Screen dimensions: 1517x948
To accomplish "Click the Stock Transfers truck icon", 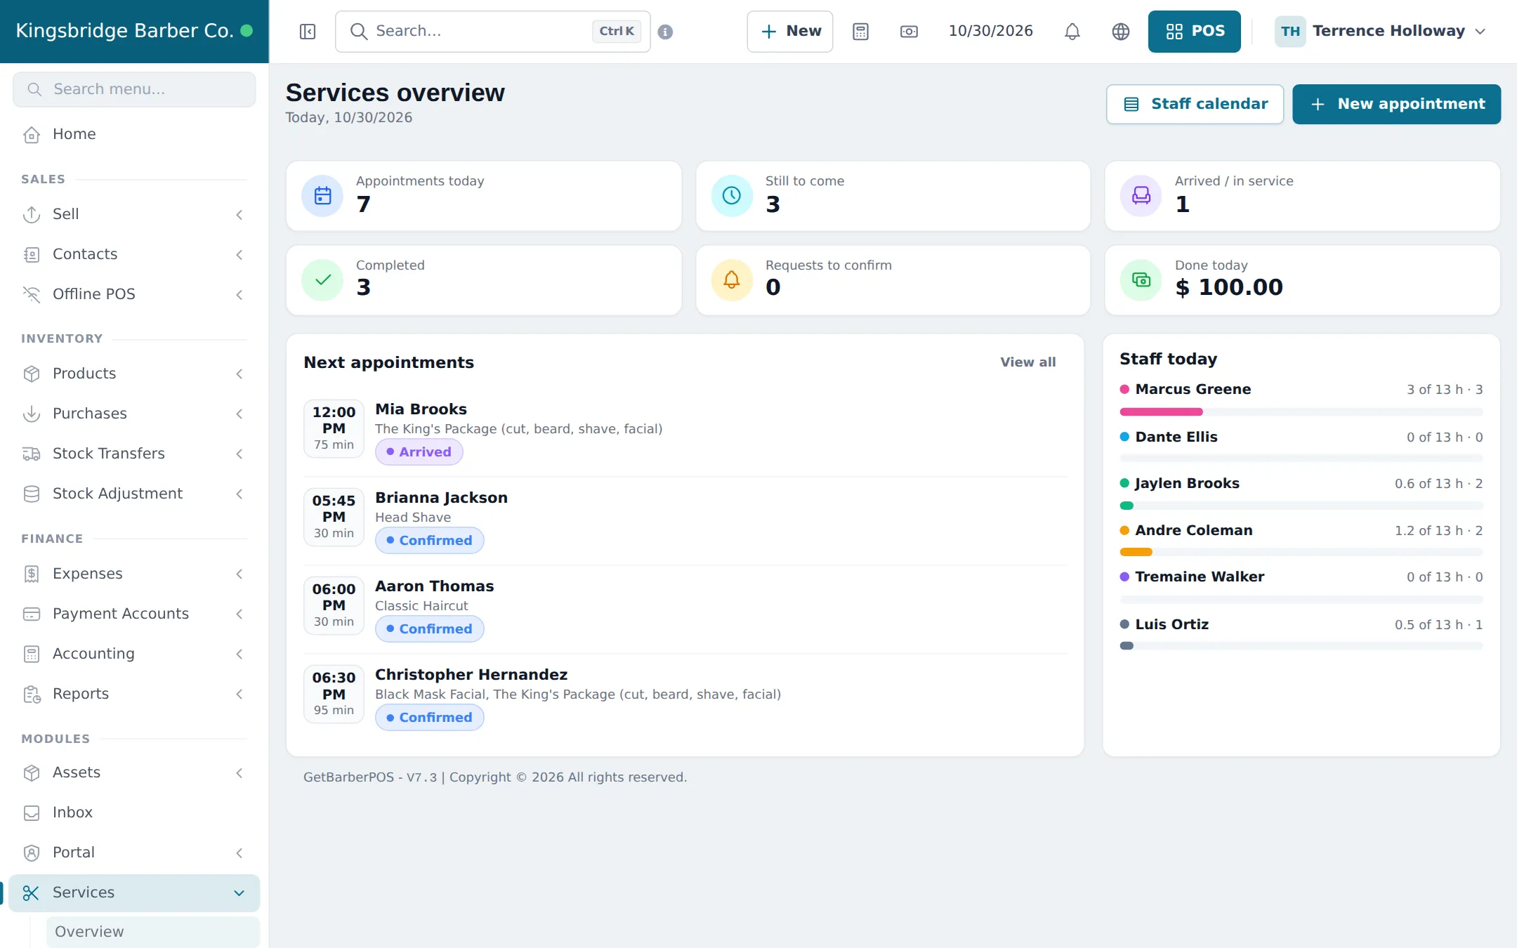I will 32,454.
